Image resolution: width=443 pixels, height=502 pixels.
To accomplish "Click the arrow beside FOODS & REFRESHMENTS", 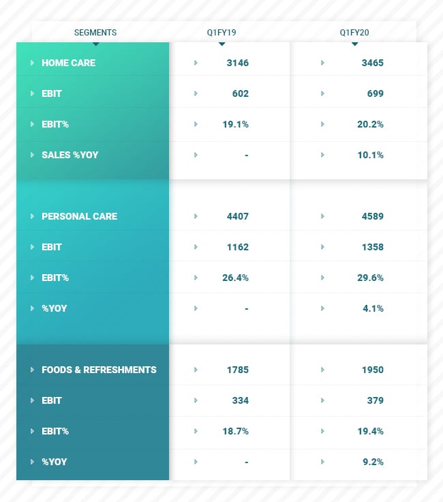I will (32, 370).
